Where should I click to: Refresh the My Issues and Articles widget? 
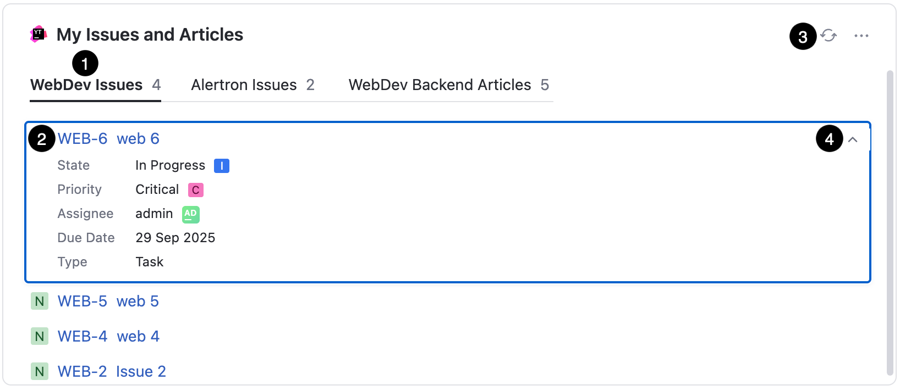click(829, 36)
